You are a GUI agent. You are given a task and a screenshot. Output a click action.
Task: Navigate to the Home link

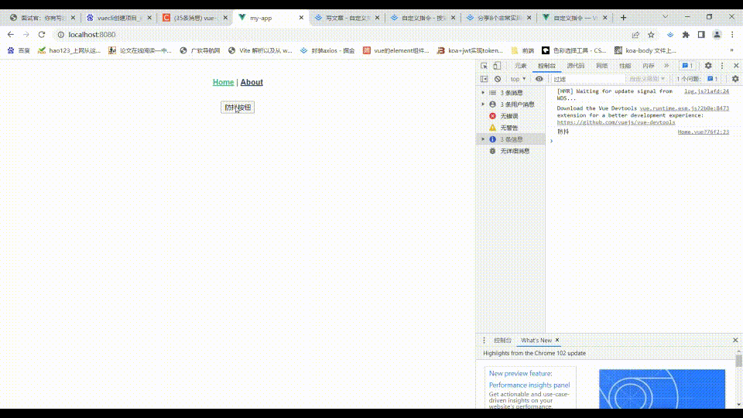tap(223, 82)
